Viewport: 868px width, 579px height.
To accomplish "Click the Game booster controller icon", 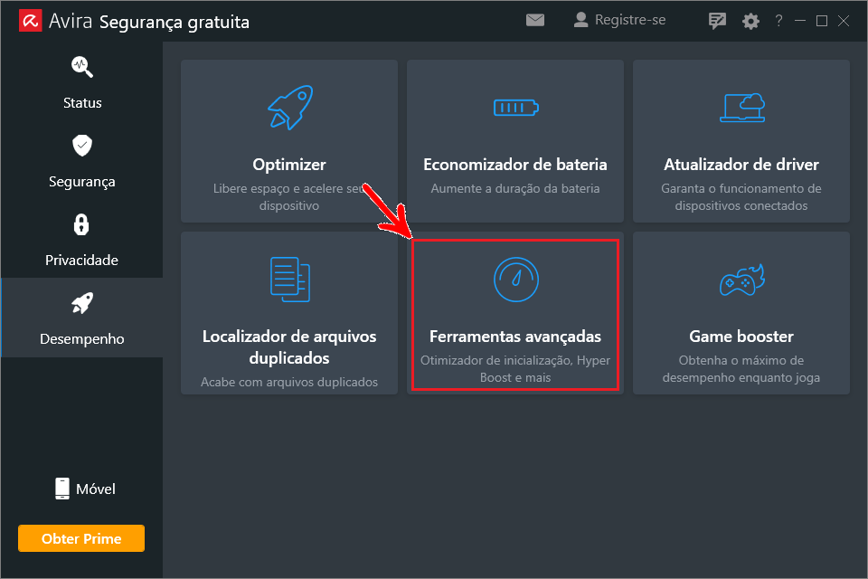I will pos(742,280).
